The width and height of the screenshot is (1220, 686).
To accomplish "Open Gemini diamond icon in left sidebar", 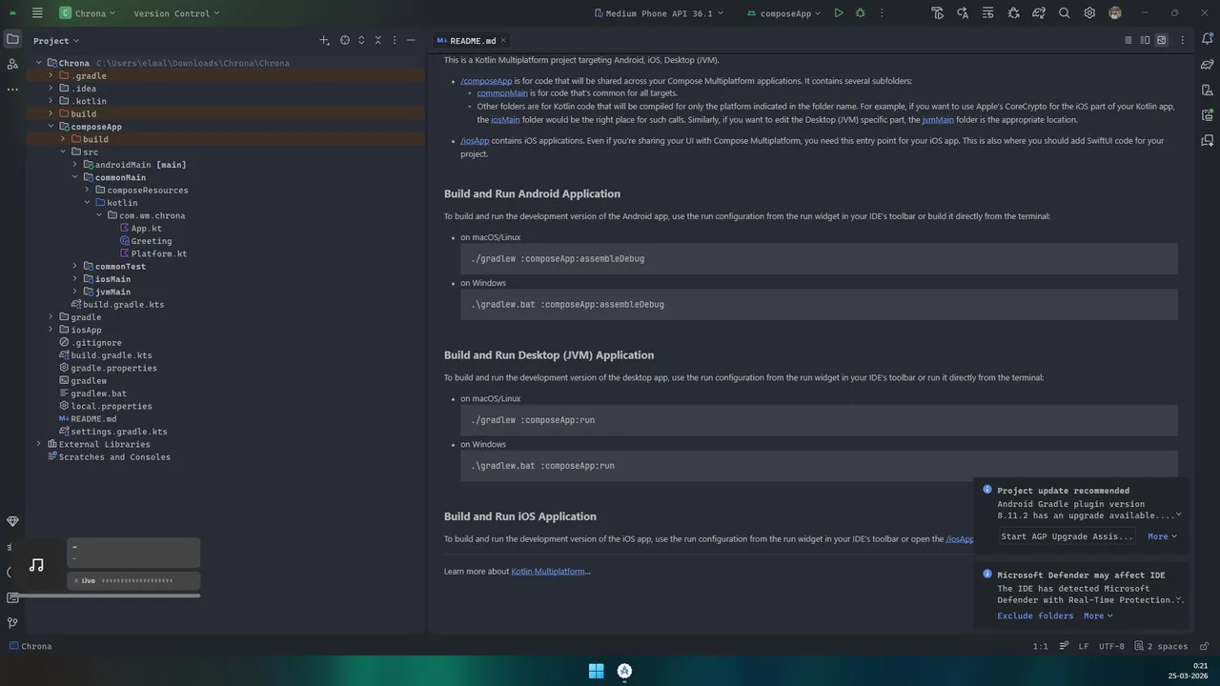I will pos(12,521).
